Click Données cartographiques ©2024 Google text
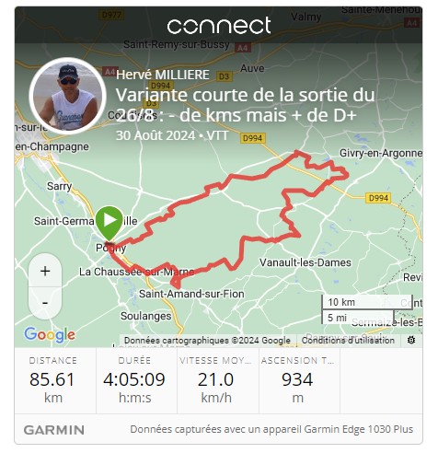 [207, 341]
